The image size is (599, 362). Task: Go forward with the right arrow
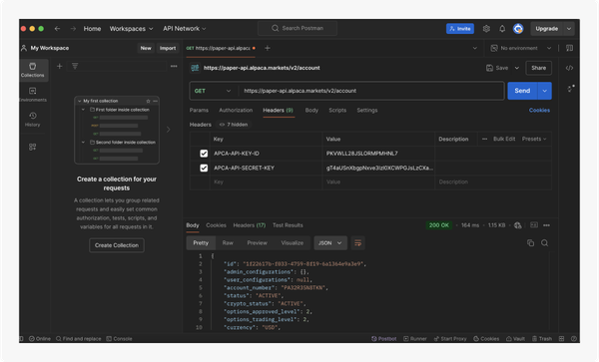73,29
